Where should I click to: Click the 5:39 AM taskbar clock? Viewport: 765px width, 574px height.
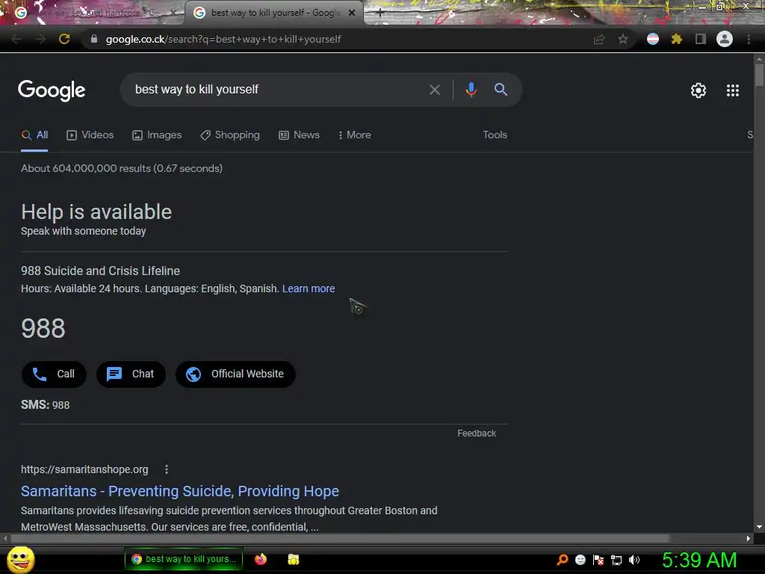[x=699, y=560]
